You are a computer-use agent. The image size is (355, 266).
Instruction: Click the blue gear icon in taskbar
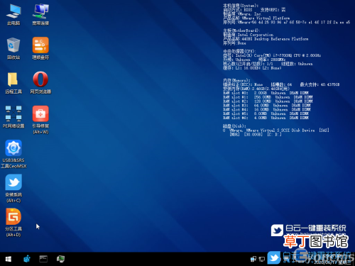click(27, 259)
